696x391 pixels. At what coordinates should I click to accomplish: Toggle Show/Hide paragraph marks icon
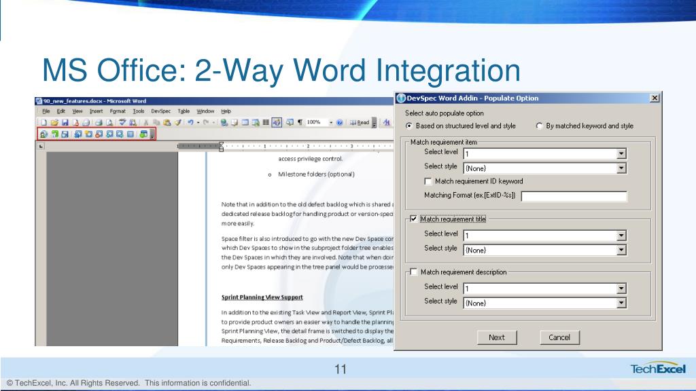[300, 122]
